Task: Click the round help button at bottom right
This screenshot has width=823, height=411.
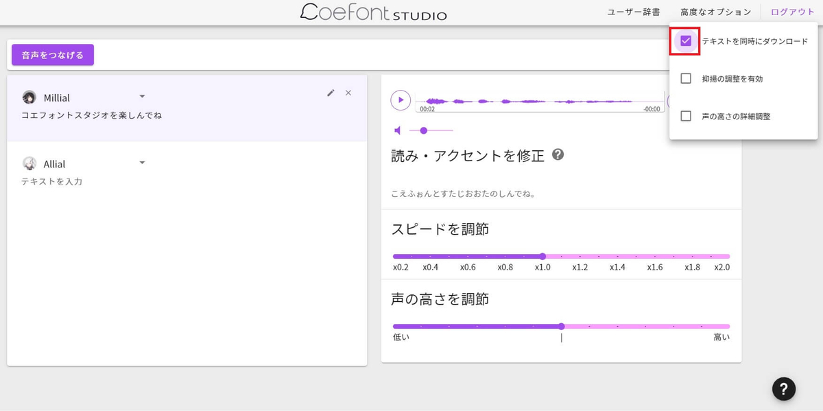Action: click(784, 389)
